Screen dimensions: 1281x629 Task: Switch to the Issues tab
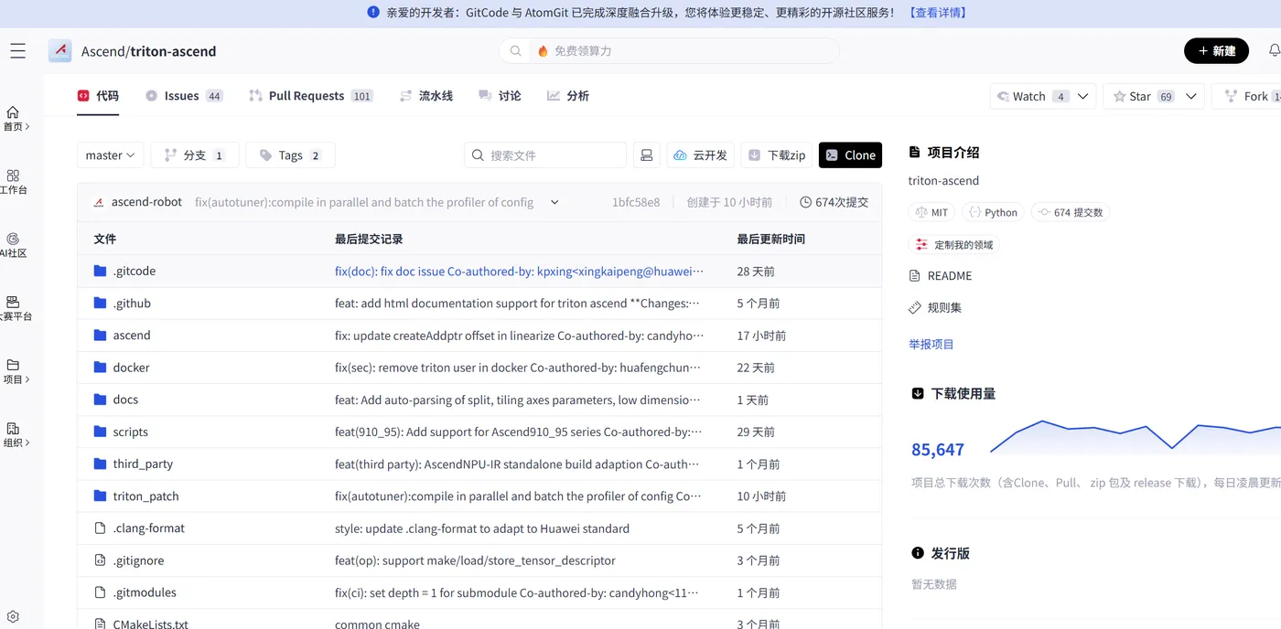[184, 96]
